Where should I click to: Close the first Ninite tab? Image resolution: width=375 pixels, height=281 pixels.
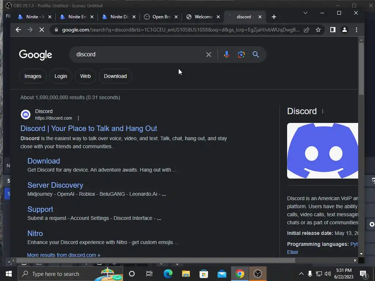click(50, 17)
